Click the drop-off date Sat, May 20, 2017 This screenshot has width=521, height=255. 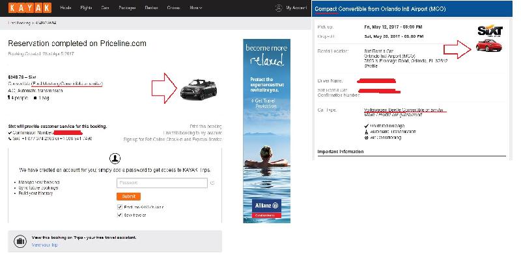(394, 36)
